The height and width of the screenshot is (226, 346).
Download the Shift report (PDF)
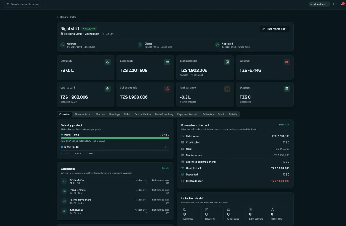pos(275,29)
